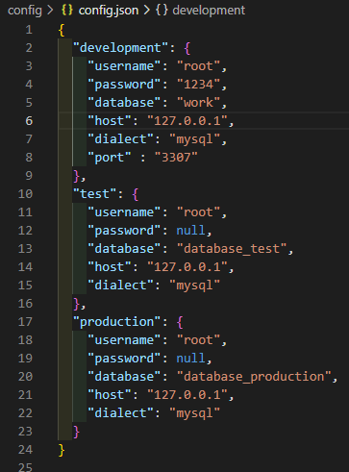Click the closing brace on line 9
The width and height of the screenshot is (349, 472).
click(76, 177)
